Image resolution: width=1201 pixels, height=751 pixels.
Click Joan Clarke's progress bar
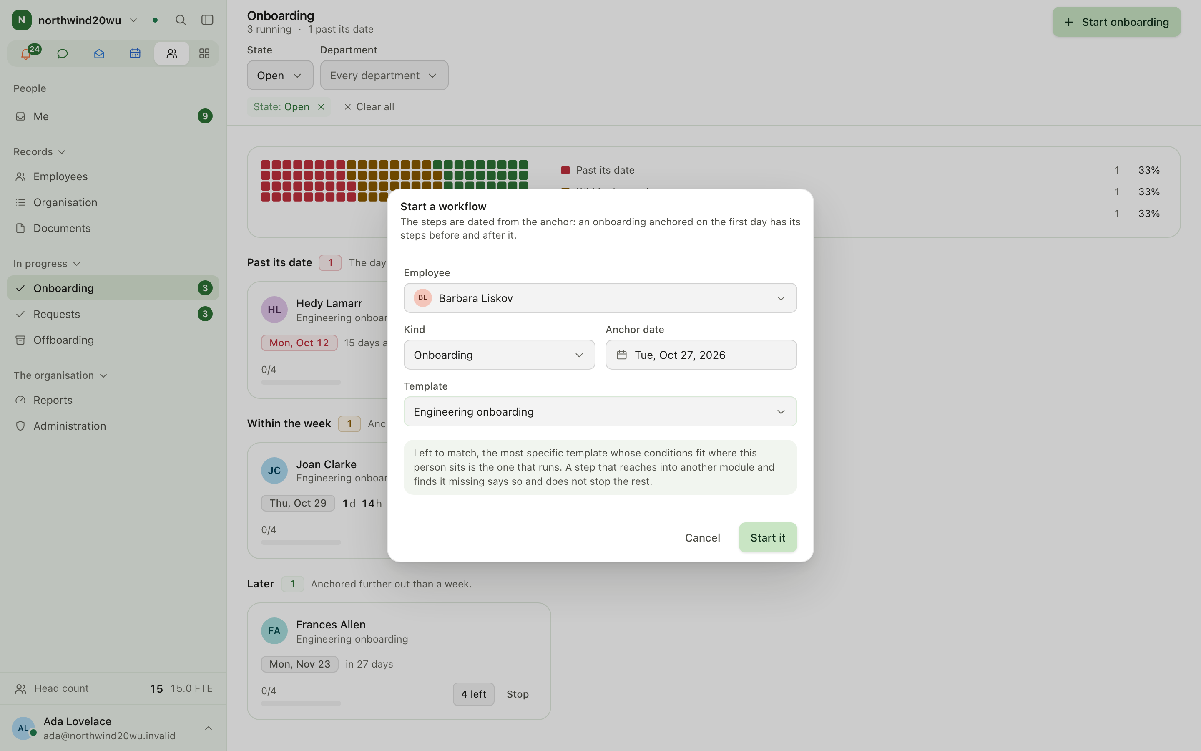coord(301,542)
